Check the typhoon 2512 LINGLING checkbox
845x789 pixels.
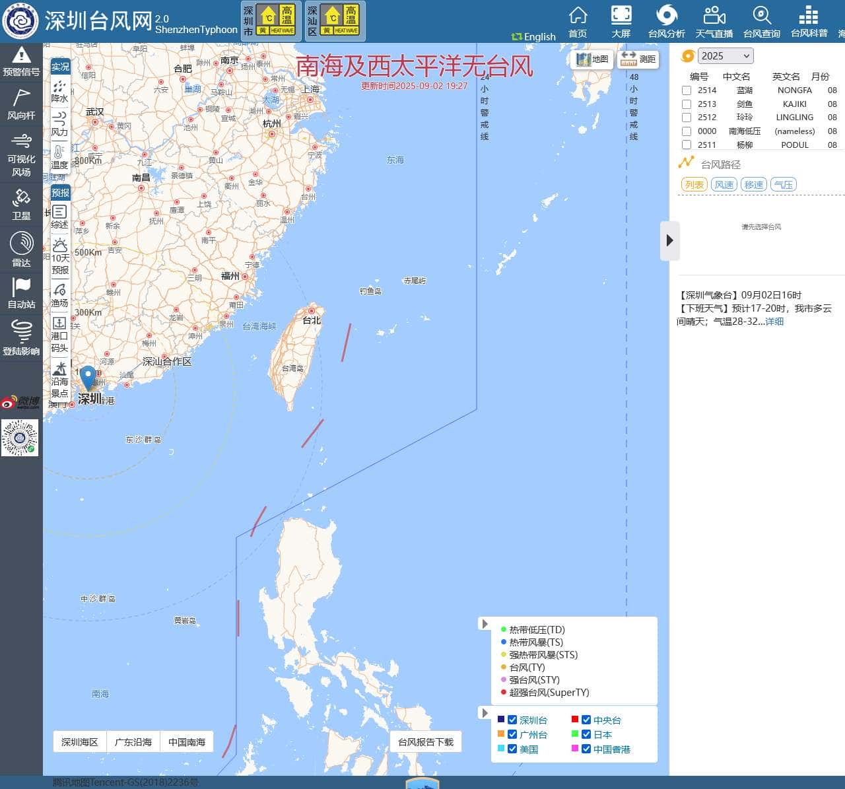pos(687,118)
